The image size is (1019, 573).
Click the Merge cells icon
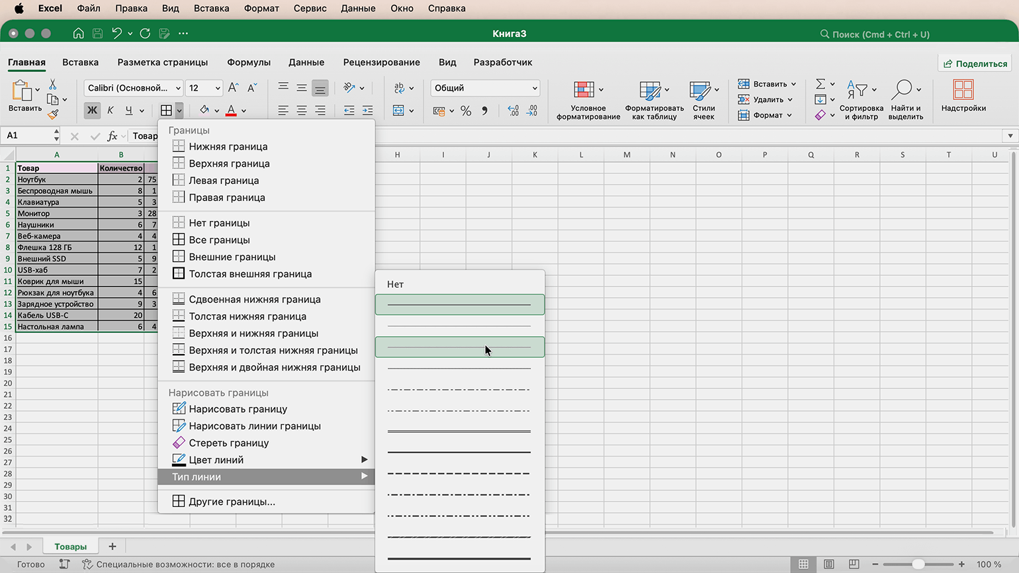398,110
